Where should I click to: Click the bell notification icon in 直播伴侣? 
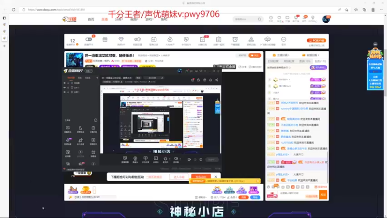point(210,80)
